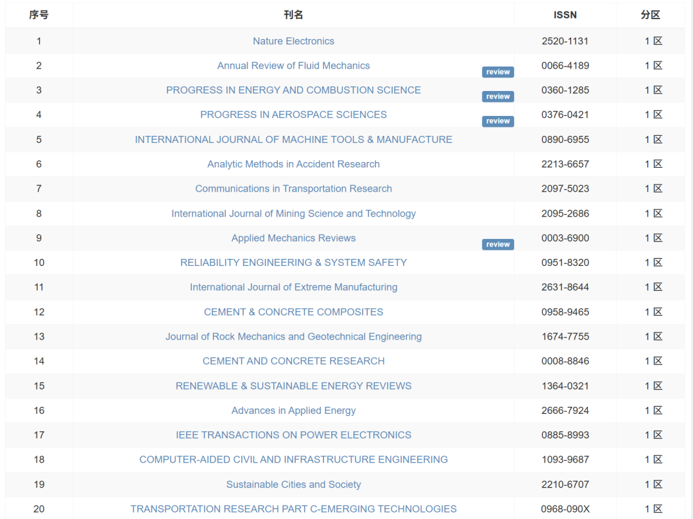This screenshot has width=693, height=519.
Task: Select ISSN 2095-2686 cell
Action: (565, 213)
